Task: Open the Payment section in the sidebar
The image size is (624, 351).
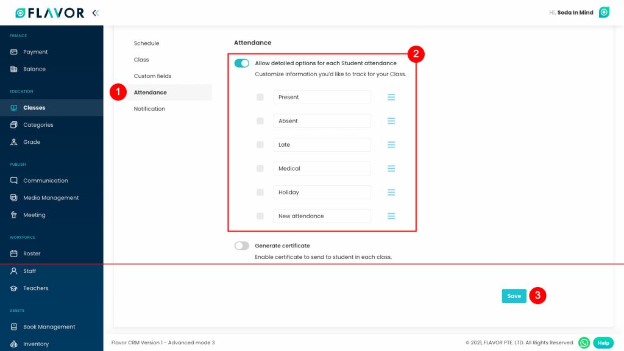Action: 37,52
